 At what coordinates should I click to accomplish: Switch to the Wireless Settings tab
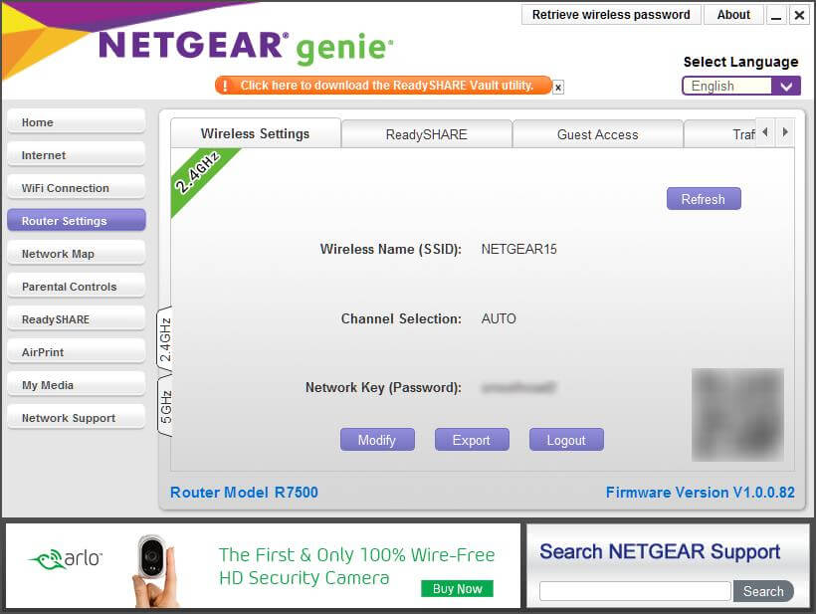tap(256, 133)
